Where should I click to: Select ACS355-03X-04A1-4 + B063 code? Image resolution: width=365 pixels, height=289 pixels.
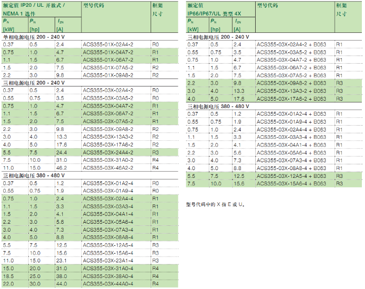point(291,145)
